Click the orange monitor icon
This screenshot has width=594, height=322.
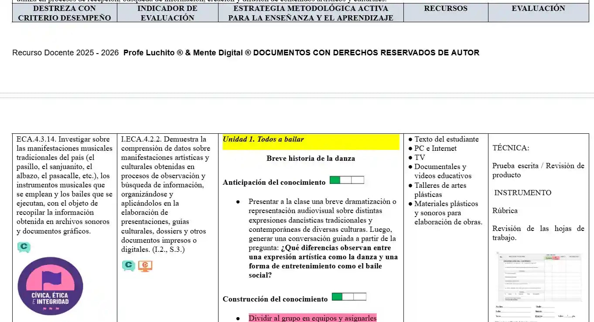click(145, 266)
